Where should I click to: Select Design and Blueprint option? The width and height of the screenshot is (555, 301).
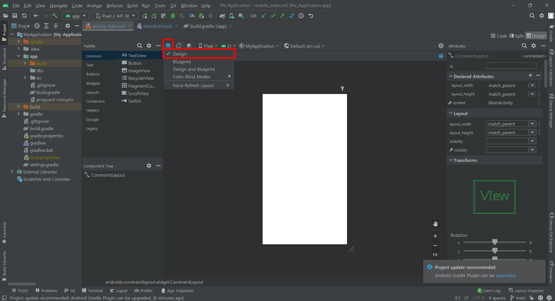(x=199, y=69)
